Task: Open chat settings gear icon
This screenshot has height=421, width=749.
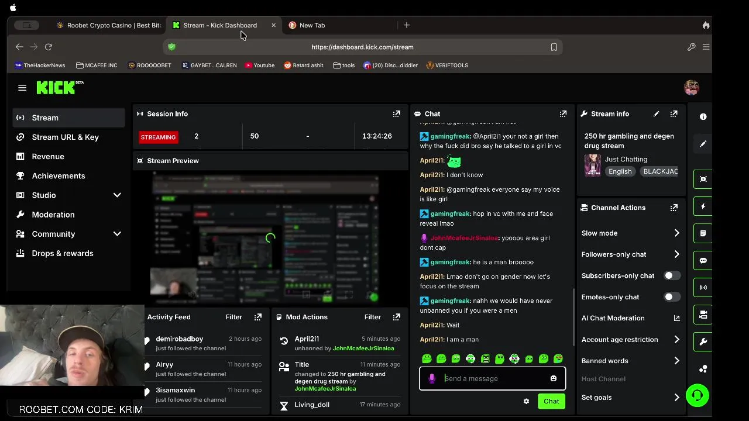Action: [526, 401]
